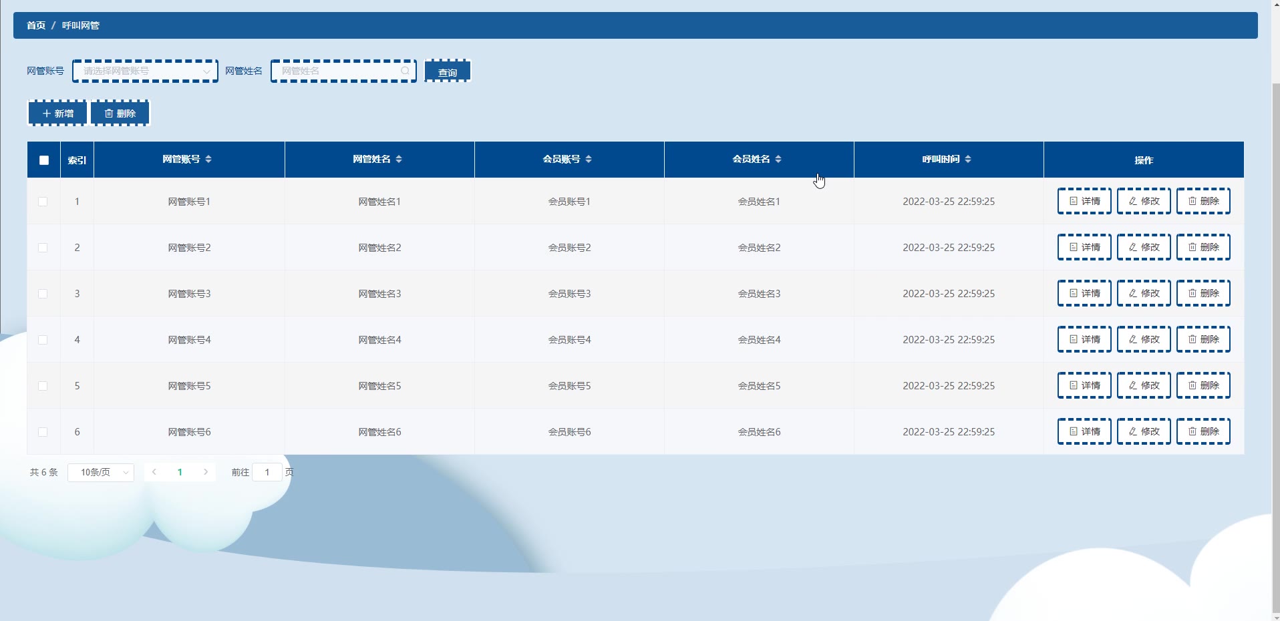
Task: Click 呼叫网管 breadcrumb item
Action: (x=81, y=25)
